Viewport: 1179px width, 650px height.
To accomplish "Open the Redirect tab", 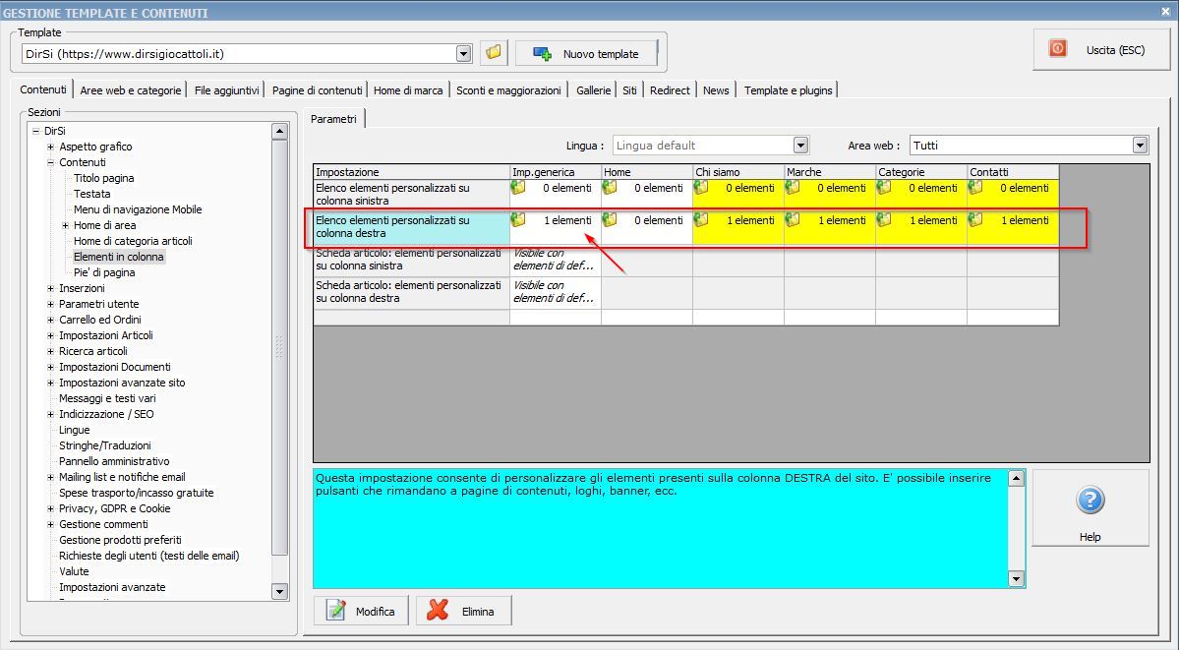I will click(x=670, y=90).
